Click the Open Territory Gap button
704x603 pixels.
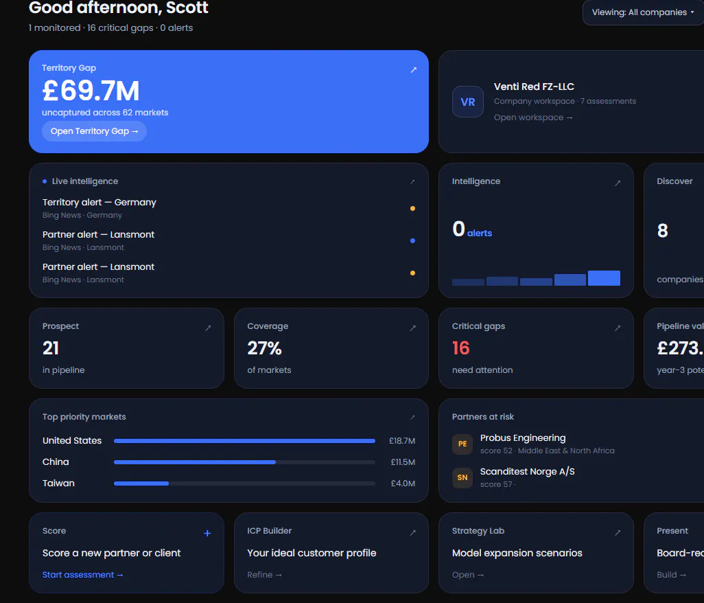tap(94, 131)
